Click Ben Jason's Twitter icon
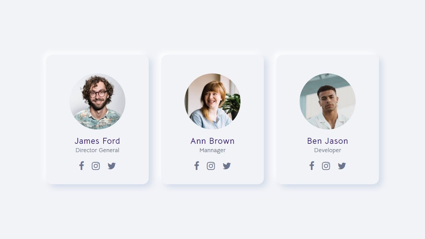This screenshot has height=239, width=425. (342, 166)
